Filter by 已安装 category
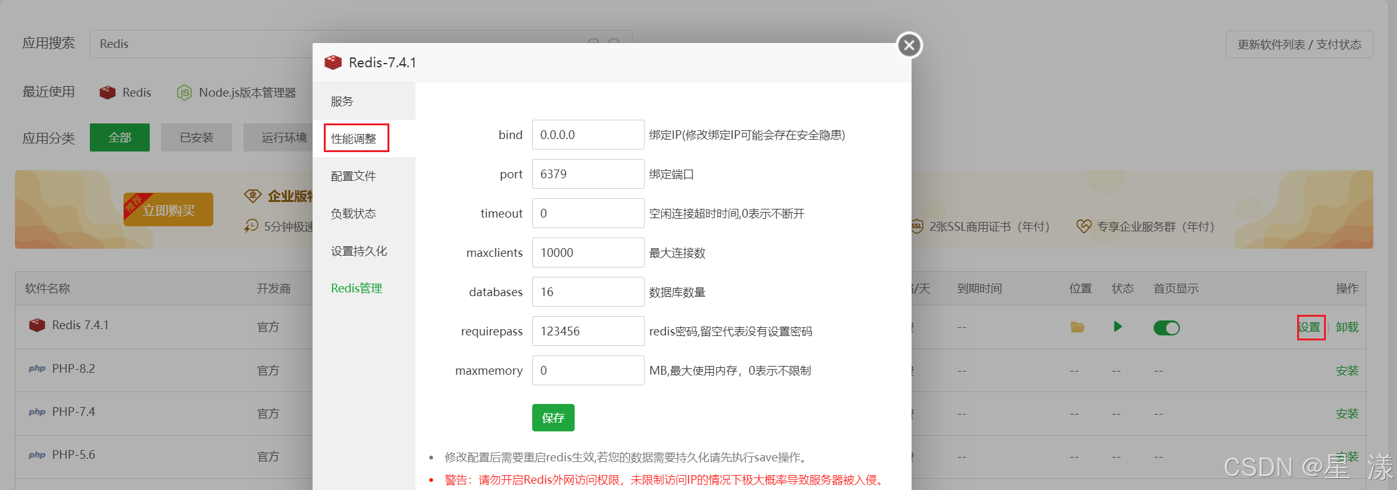This screenshot has width=1397, height=490. [197, 137]
